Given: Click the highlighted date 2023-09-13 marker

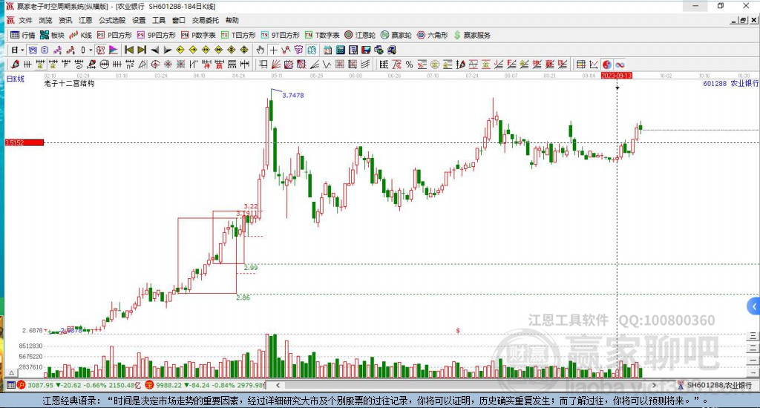Looking at the screenshot, I should click(x=617, y=76).
